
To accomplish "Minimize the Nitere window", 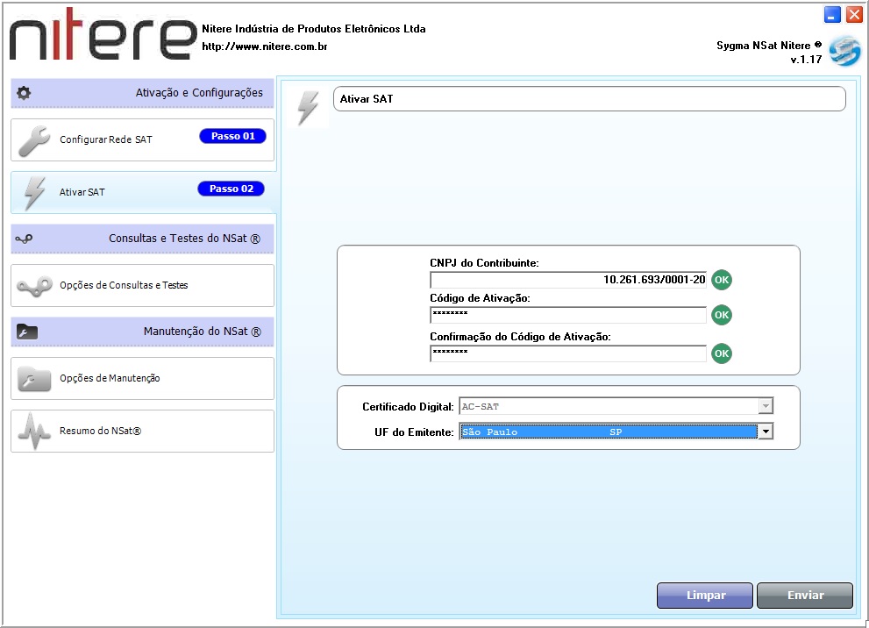I will pyautogui.click(x=832, y=14).
